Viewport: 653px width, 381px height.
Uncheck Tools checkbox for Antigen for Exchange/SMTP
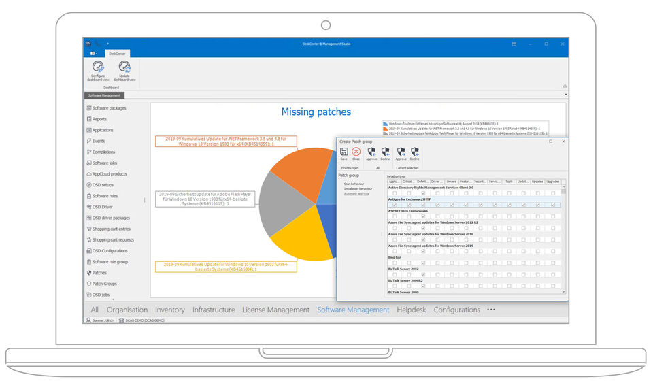pyautogui.click(x=509, y=205)
